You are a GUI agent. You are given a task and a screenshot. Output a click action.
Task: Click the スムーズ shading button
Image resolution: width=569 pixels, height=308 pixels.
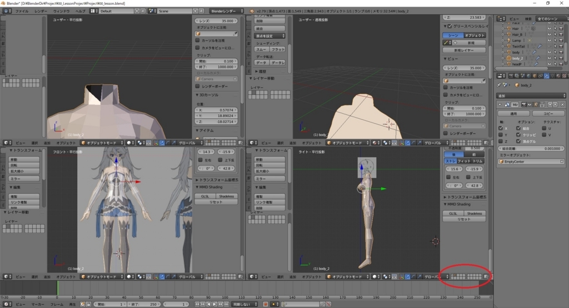pyautogui.click(x=262, y=49)
